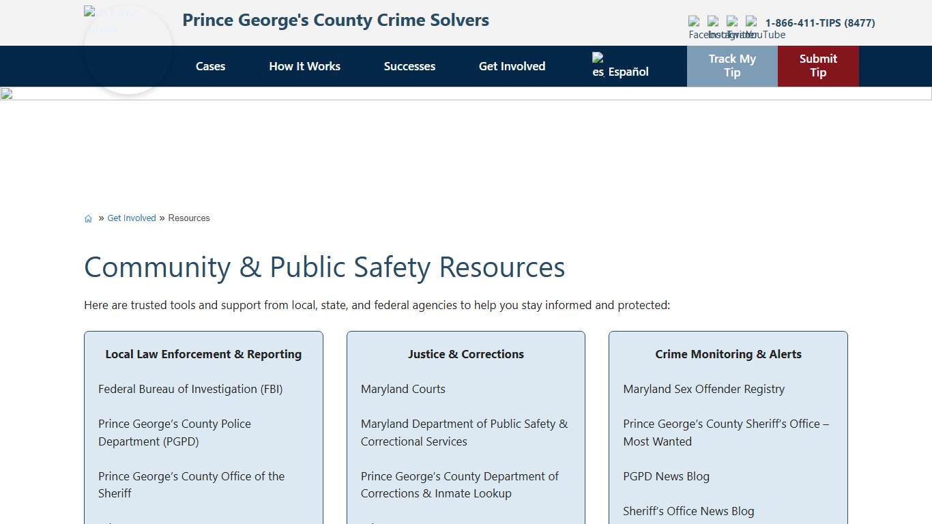Image resolution: width=932 pixels, height=524 pixels.
Task: Open the Maryland Sex Offender Registry link
Action: 703,389
